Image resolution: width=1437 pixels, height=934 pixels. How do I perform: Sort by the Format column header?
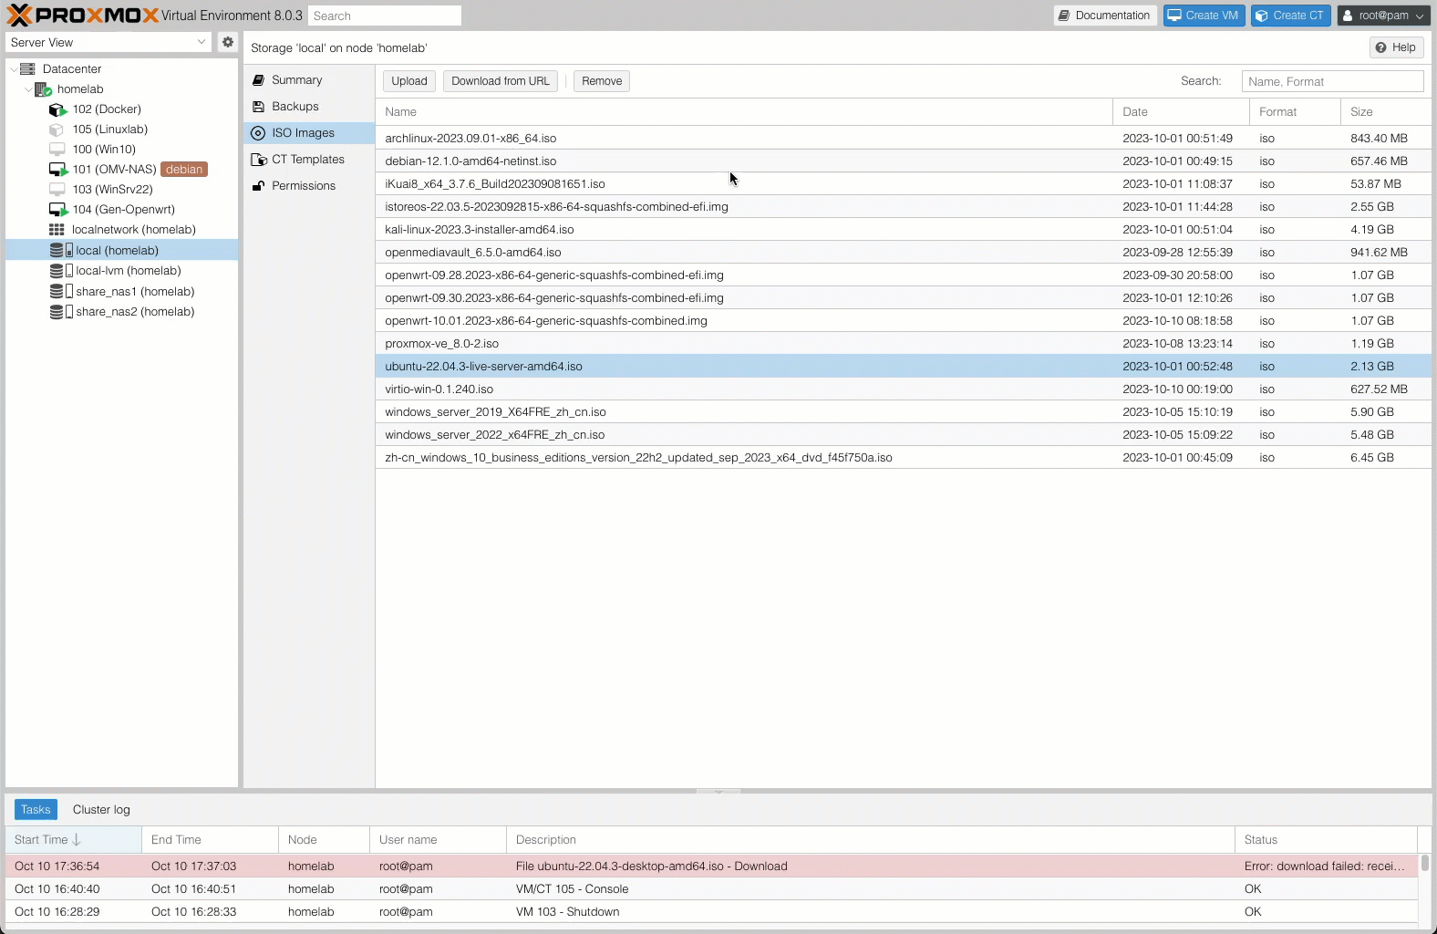pyautogui.click(x=1295, y=111)
